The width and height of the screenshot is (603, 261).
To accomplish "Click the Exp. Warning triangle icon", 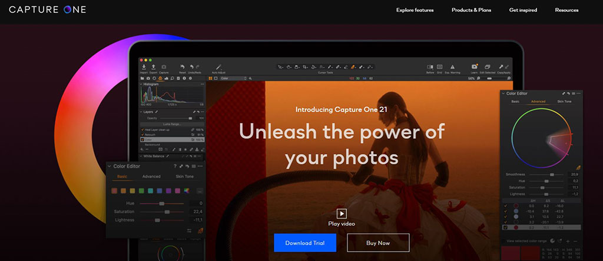I will click(452, 67).
